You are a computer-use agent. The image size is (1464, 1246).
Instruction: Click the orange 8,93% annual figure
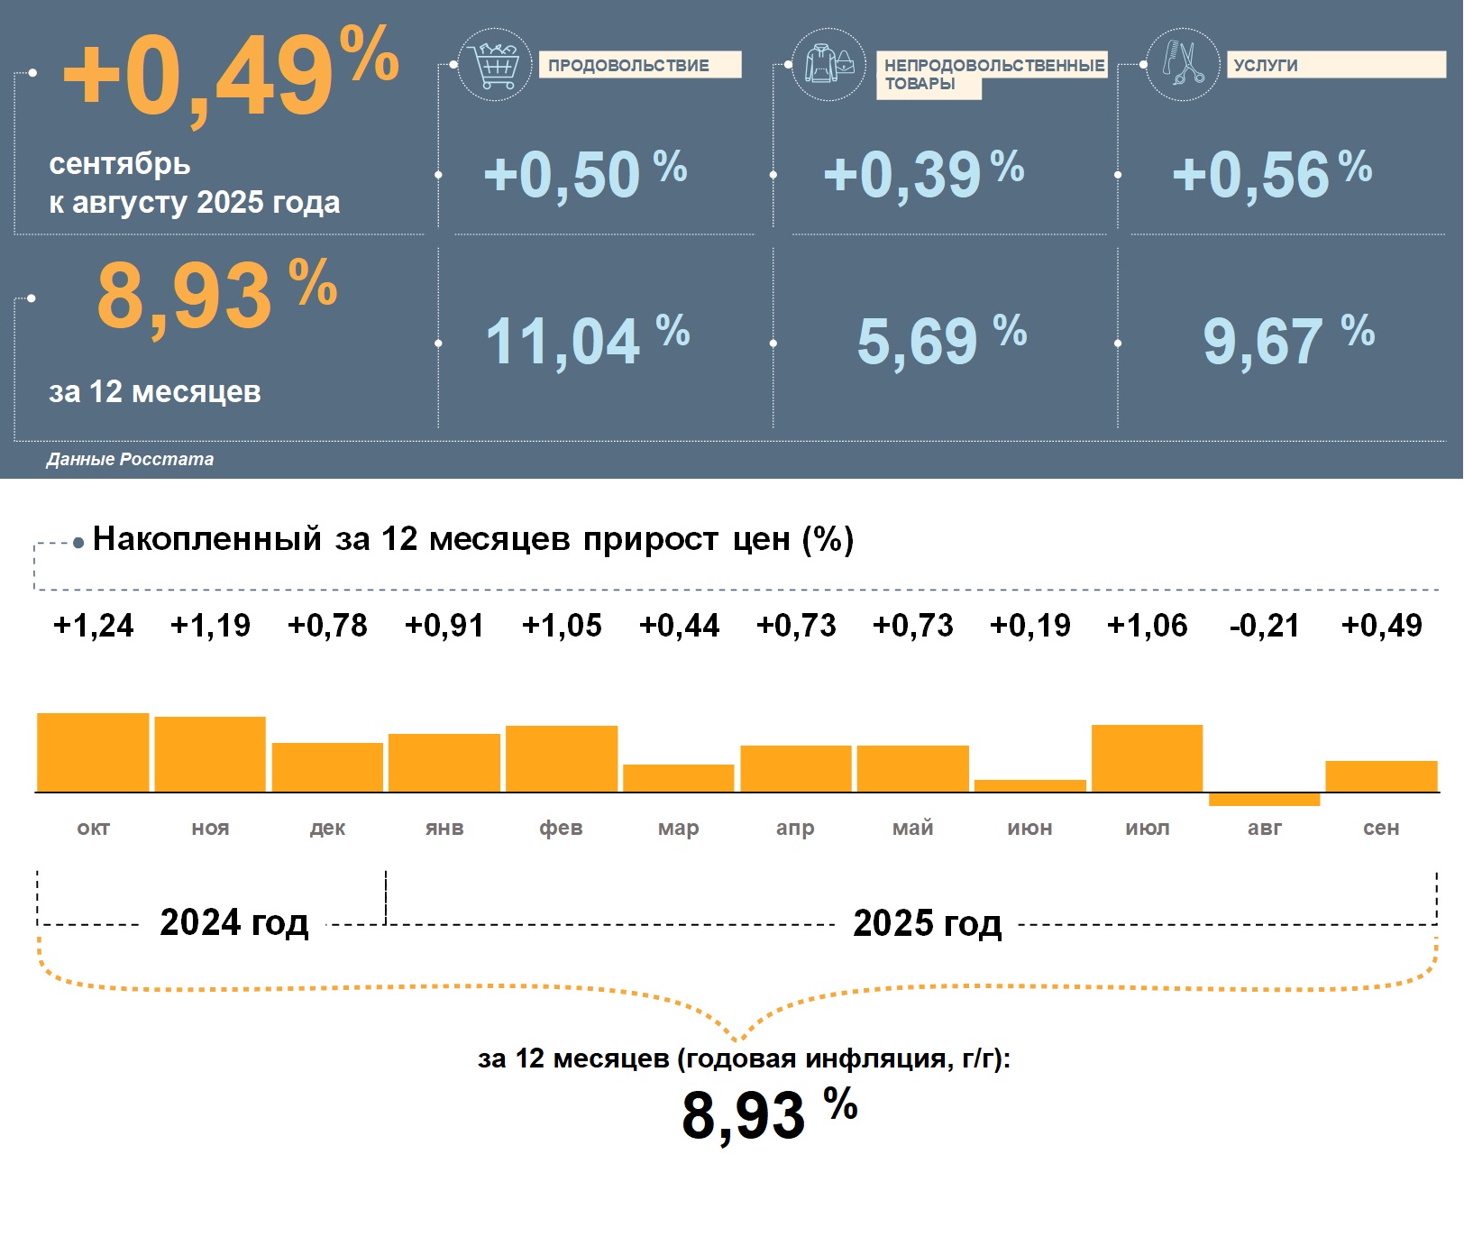coord(216,294)
